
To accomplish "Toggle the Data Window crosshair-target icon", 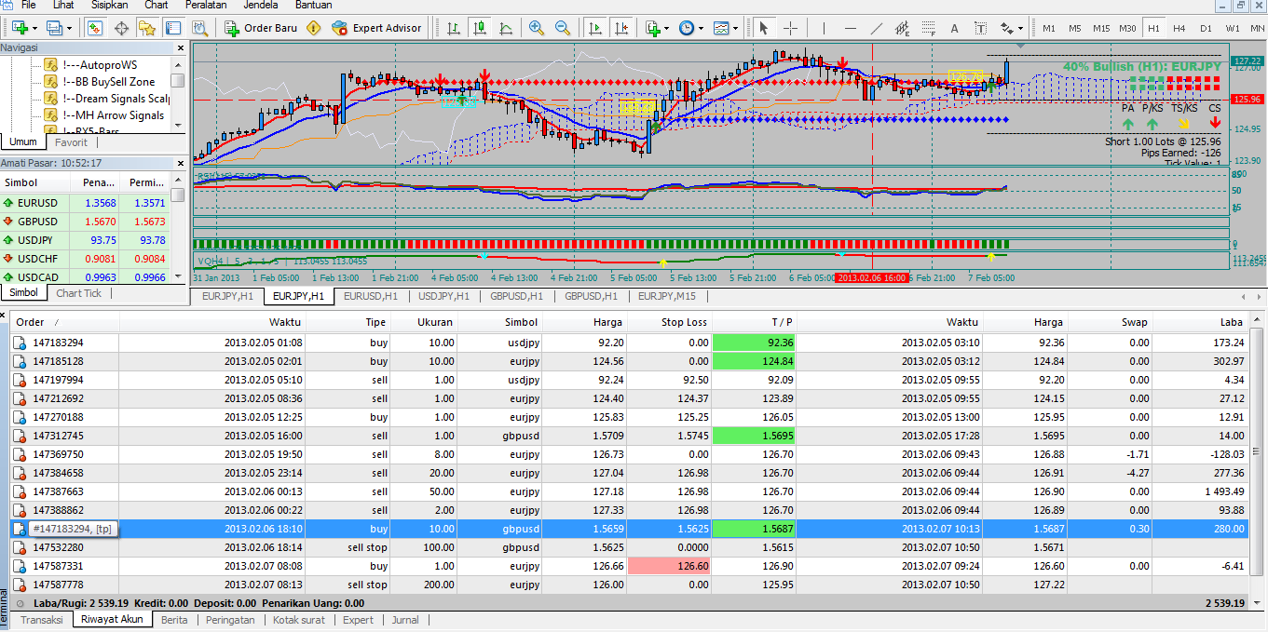I will pyautogui.click(x=121, y=28).
